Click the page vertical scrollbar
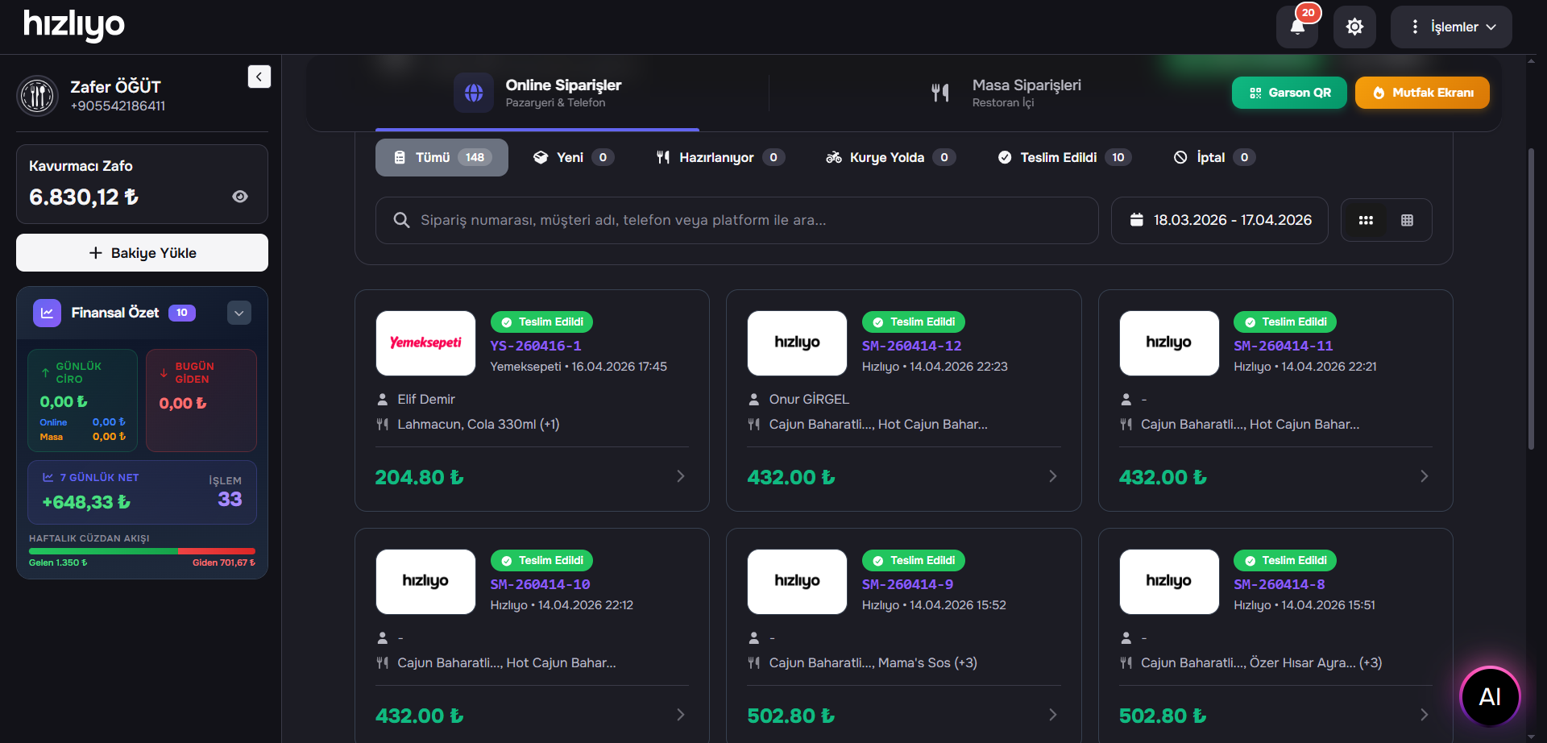This screenshot has width=1547, height=743. [x=1532, y=298]
